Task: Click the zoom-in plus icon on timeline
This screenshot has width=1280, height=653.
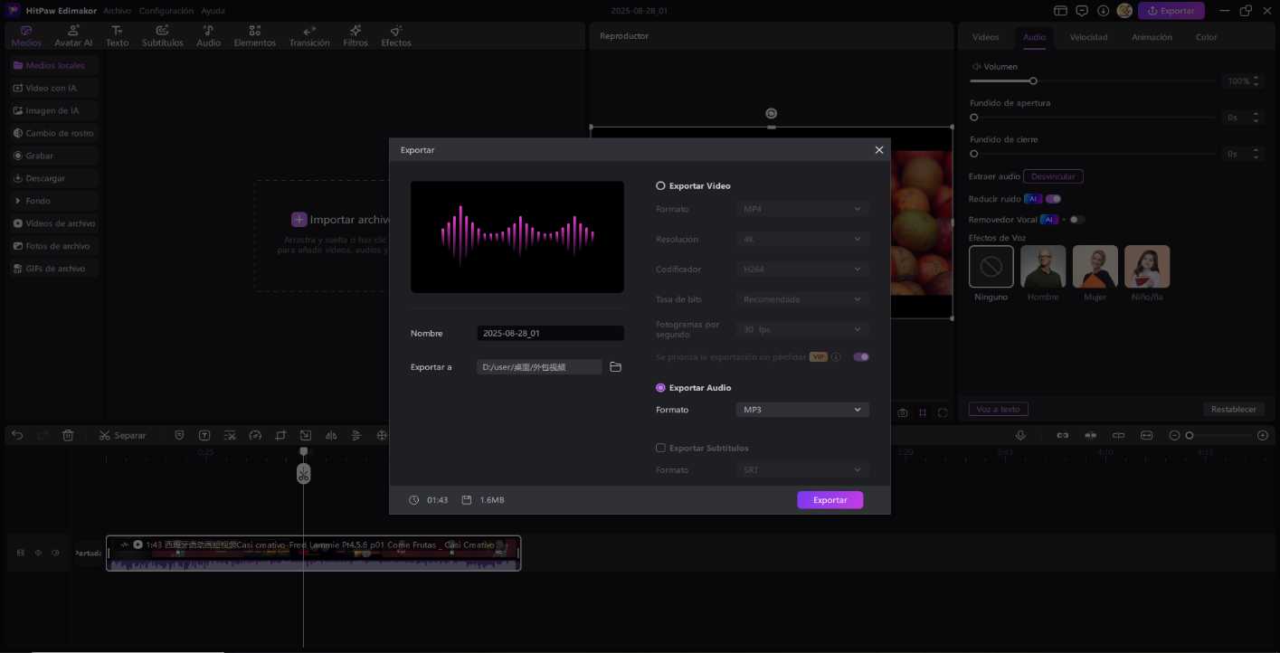Action: click(1263, 435)
